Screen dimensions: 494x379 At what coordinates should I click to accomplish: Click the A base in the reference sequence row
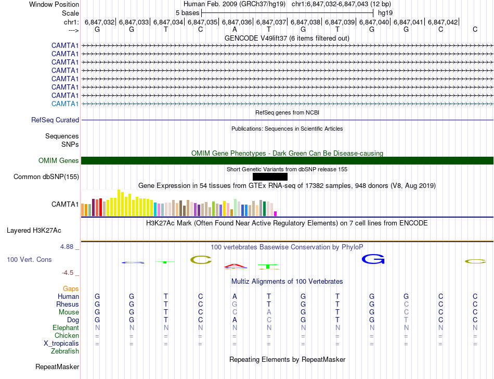(235, 29)
